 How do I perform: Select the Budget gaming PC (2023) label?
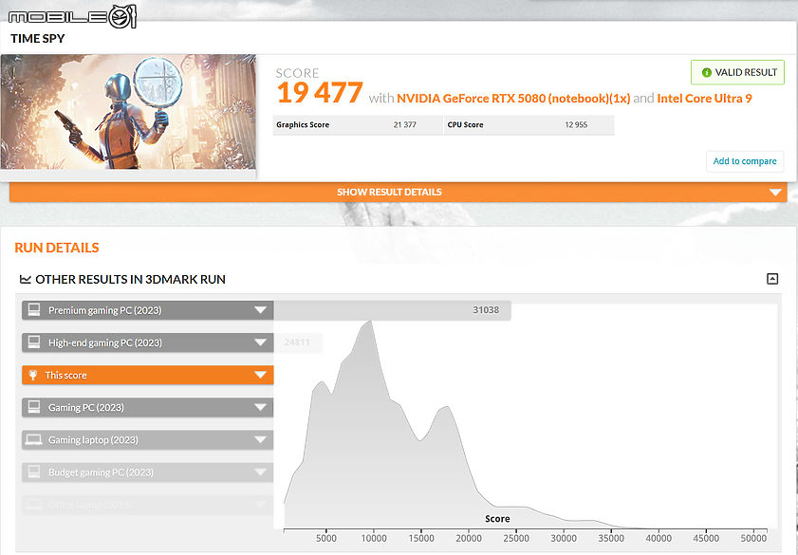click(x=101, y=472)
